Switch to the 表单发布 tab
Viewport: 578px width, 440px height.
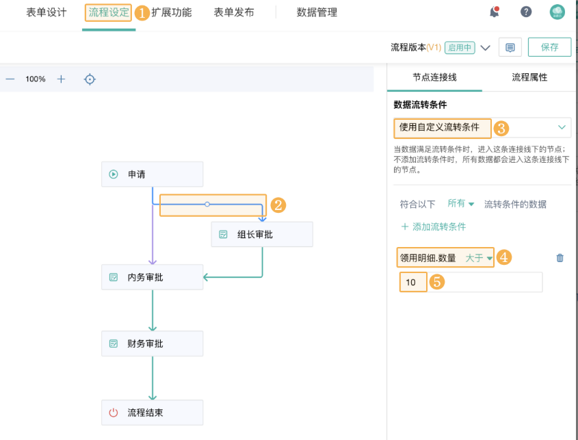coord(234,12)
